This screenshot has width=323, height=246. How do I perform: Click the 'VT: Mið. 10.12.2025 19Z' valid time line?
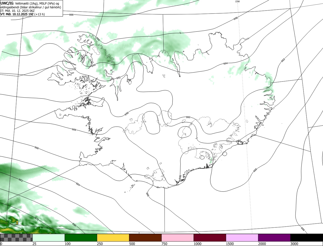coord(23,14)
